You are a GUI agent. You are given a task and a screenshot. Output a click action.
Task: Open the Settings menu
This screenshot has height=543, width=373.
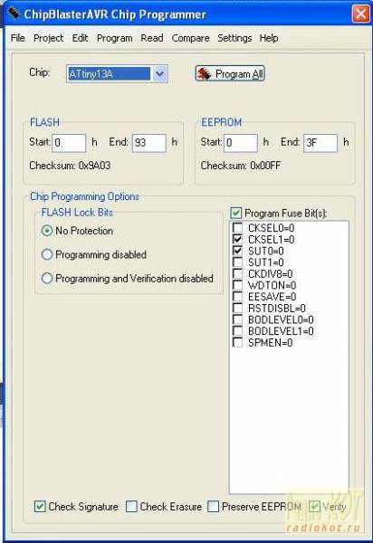(234, 38)
